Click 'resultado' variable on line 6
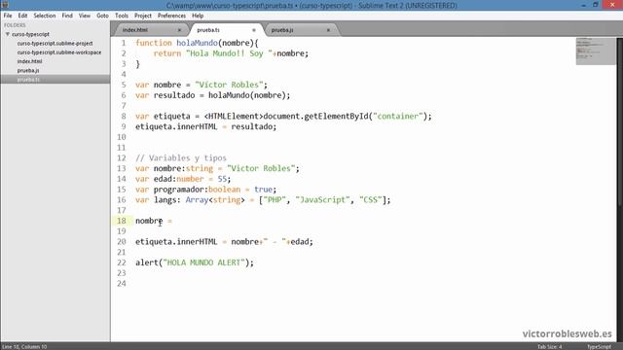The height and width of the screenshot is (350, 623). coord(174,95)
